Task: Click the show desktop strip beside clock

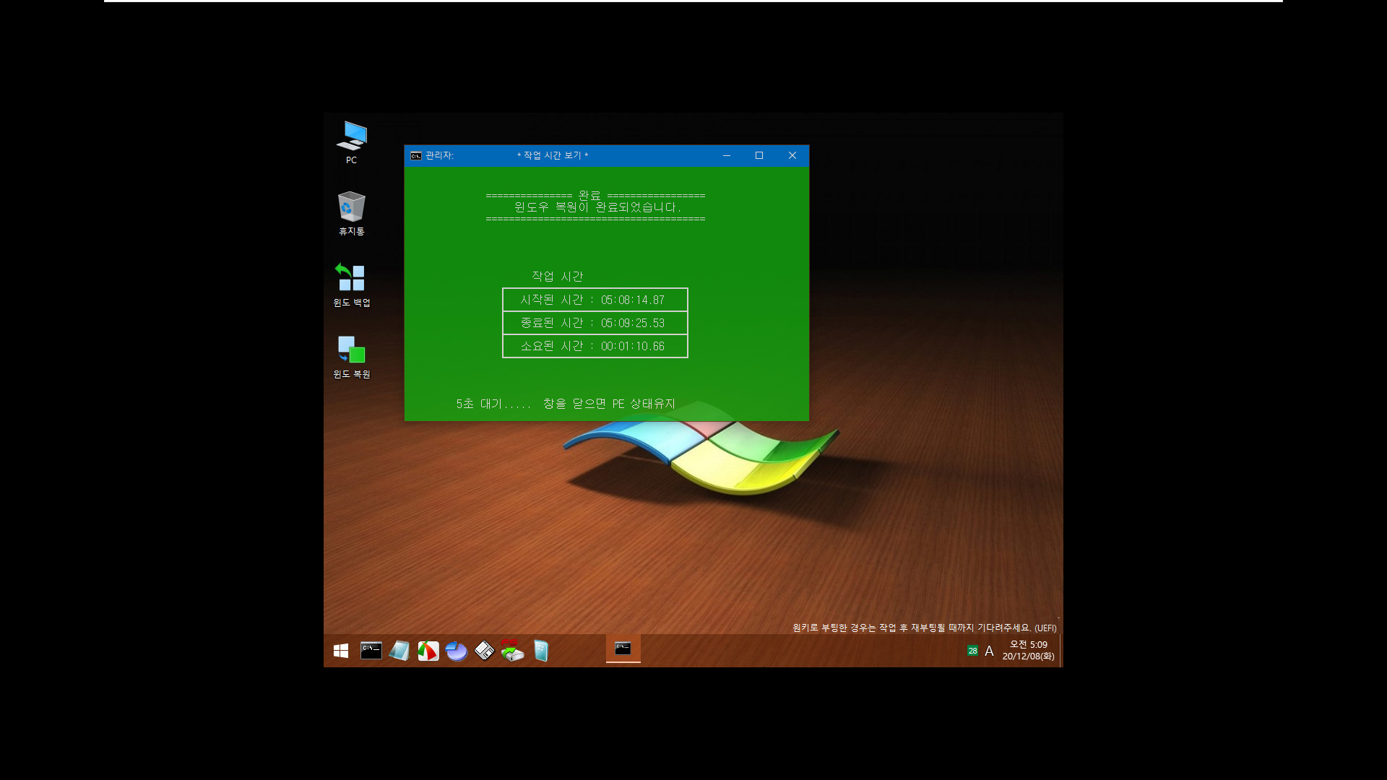Action: 1060,651
